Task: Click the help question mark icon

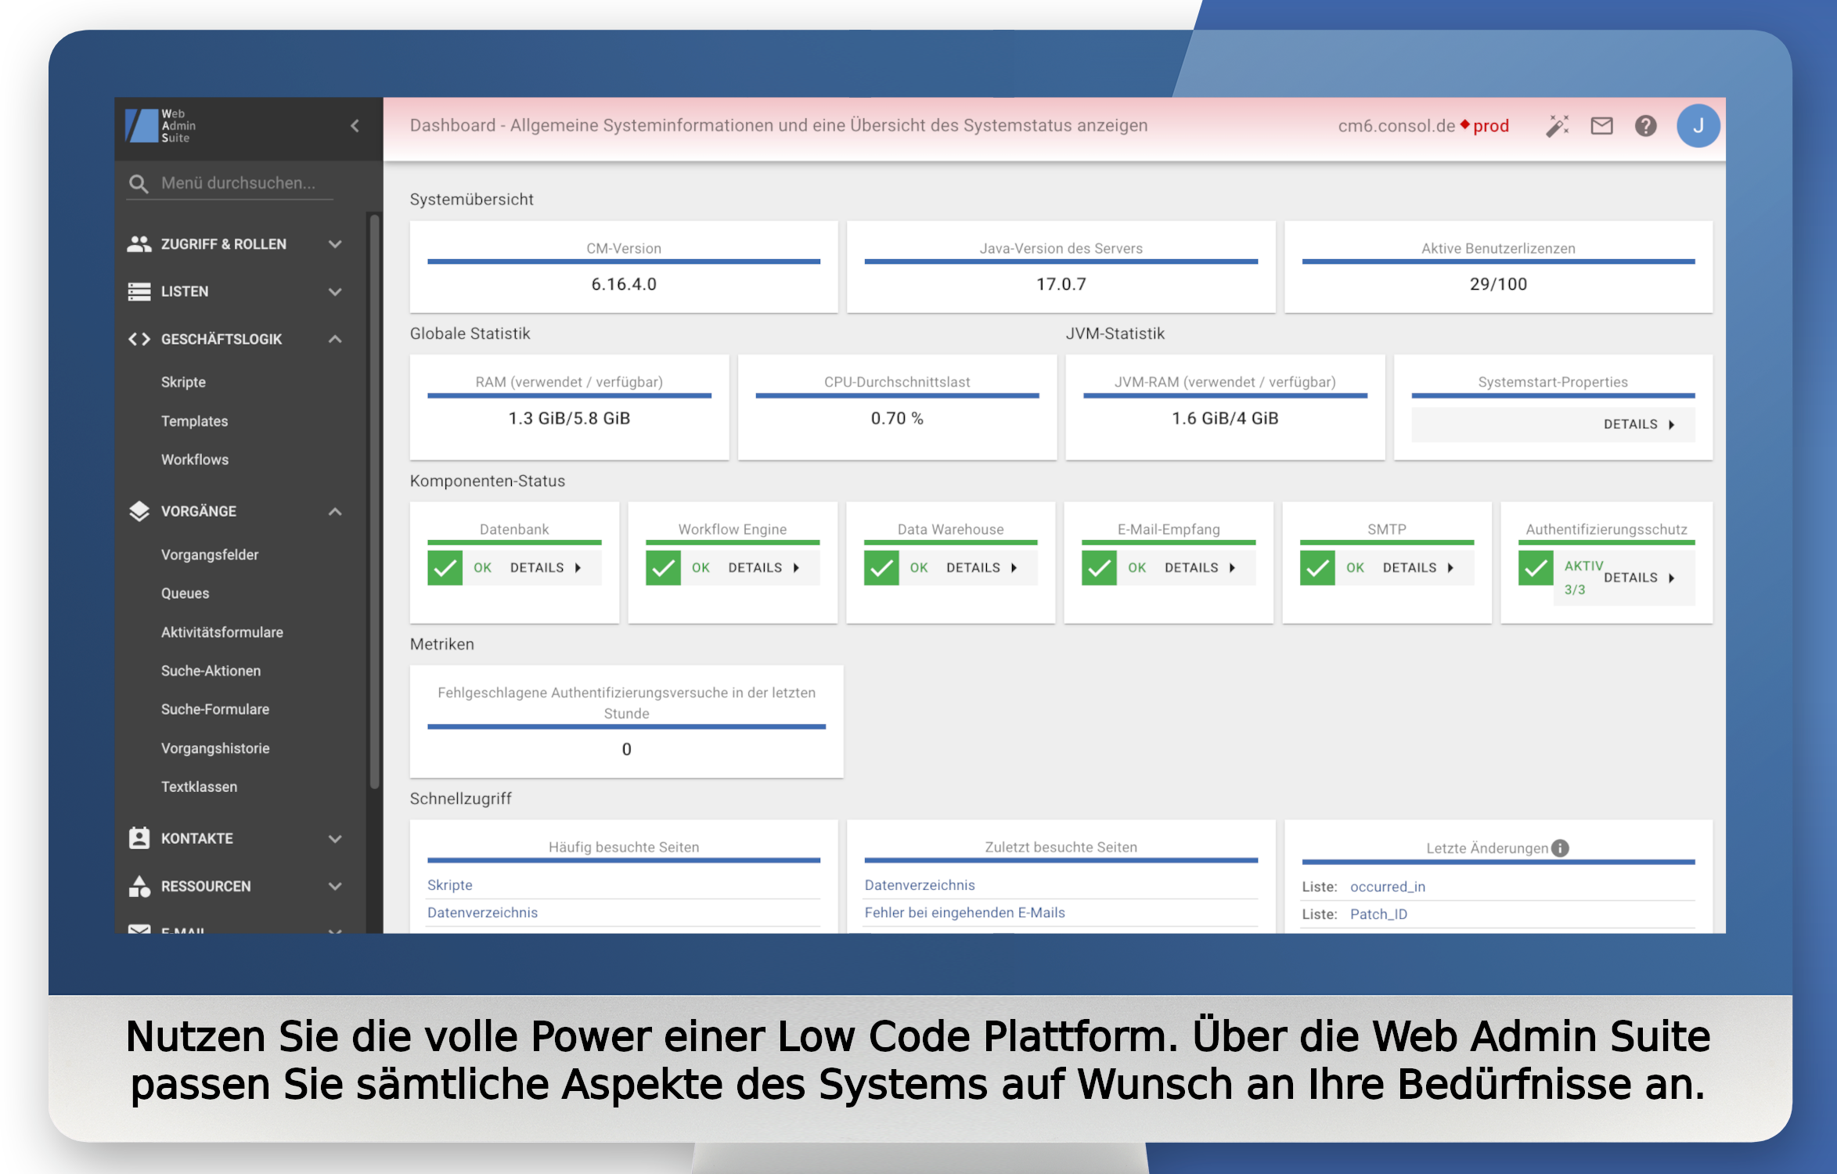Action: [1645, 125]
